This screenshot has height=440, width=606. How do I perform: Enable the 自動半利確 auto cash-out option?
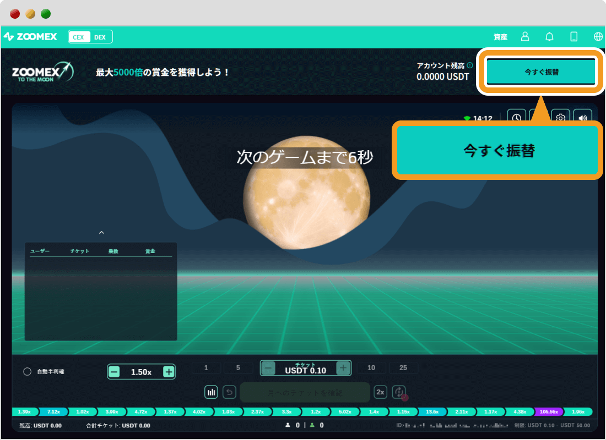tap(26, 371)
